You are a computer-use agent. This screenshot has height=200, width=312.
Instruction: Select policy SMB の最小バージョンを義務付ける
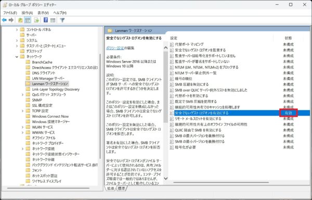pos(200,142)
